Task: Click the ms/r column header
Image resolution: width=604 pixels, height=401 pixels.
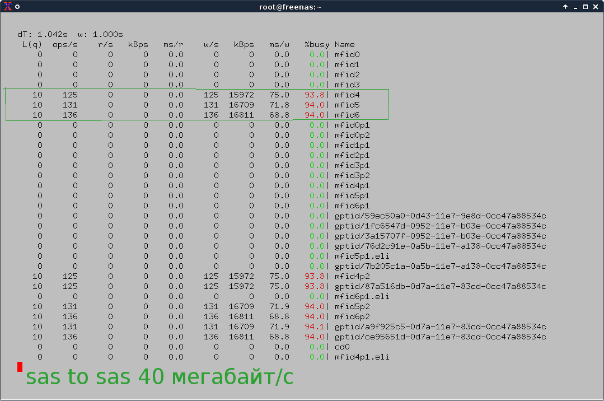Action: pos(174,44)
